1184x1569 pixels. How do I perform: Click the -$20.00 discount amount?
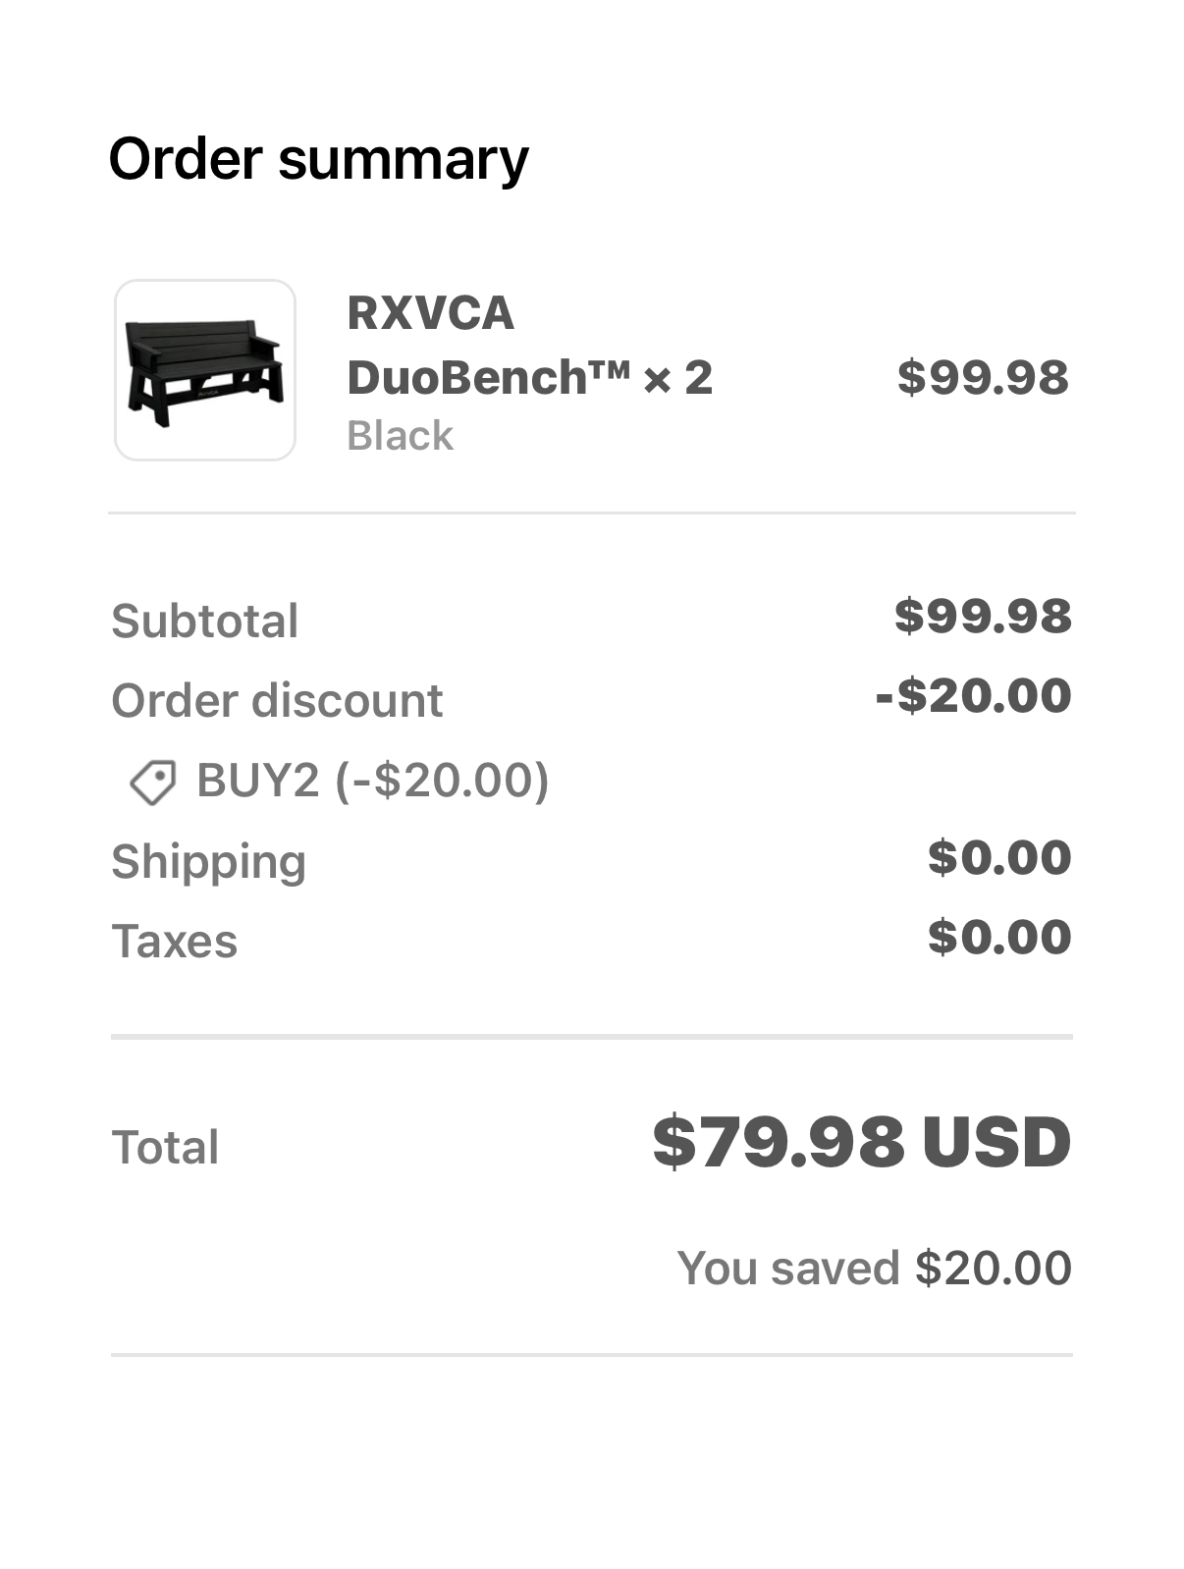coord(973,696)
